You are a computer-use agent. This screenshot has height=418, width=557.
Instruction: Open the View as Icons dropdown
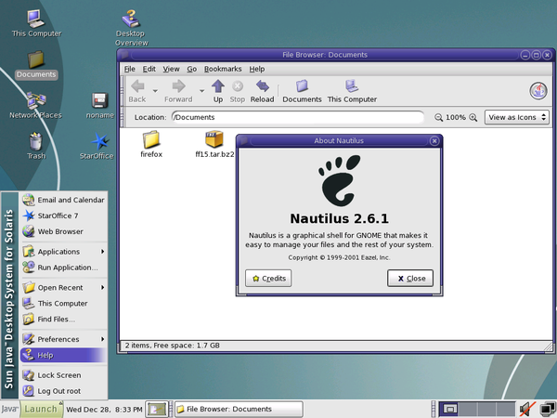pos(517,117)
